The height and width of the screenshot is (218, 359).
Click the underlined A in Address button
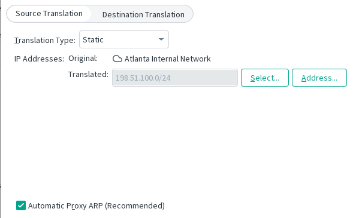tap(304, 78)
